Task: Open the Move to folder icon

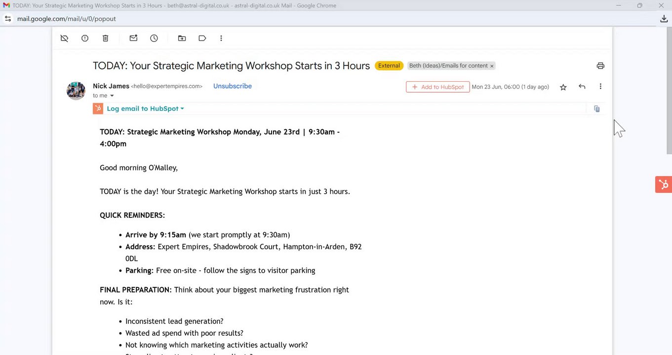Action: click(x=182, y=38)
